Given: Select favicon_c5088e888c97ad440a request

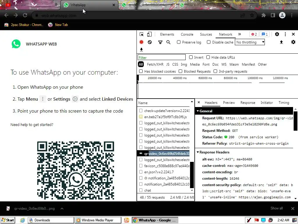Looking at the screenshot, I should 164,166.
